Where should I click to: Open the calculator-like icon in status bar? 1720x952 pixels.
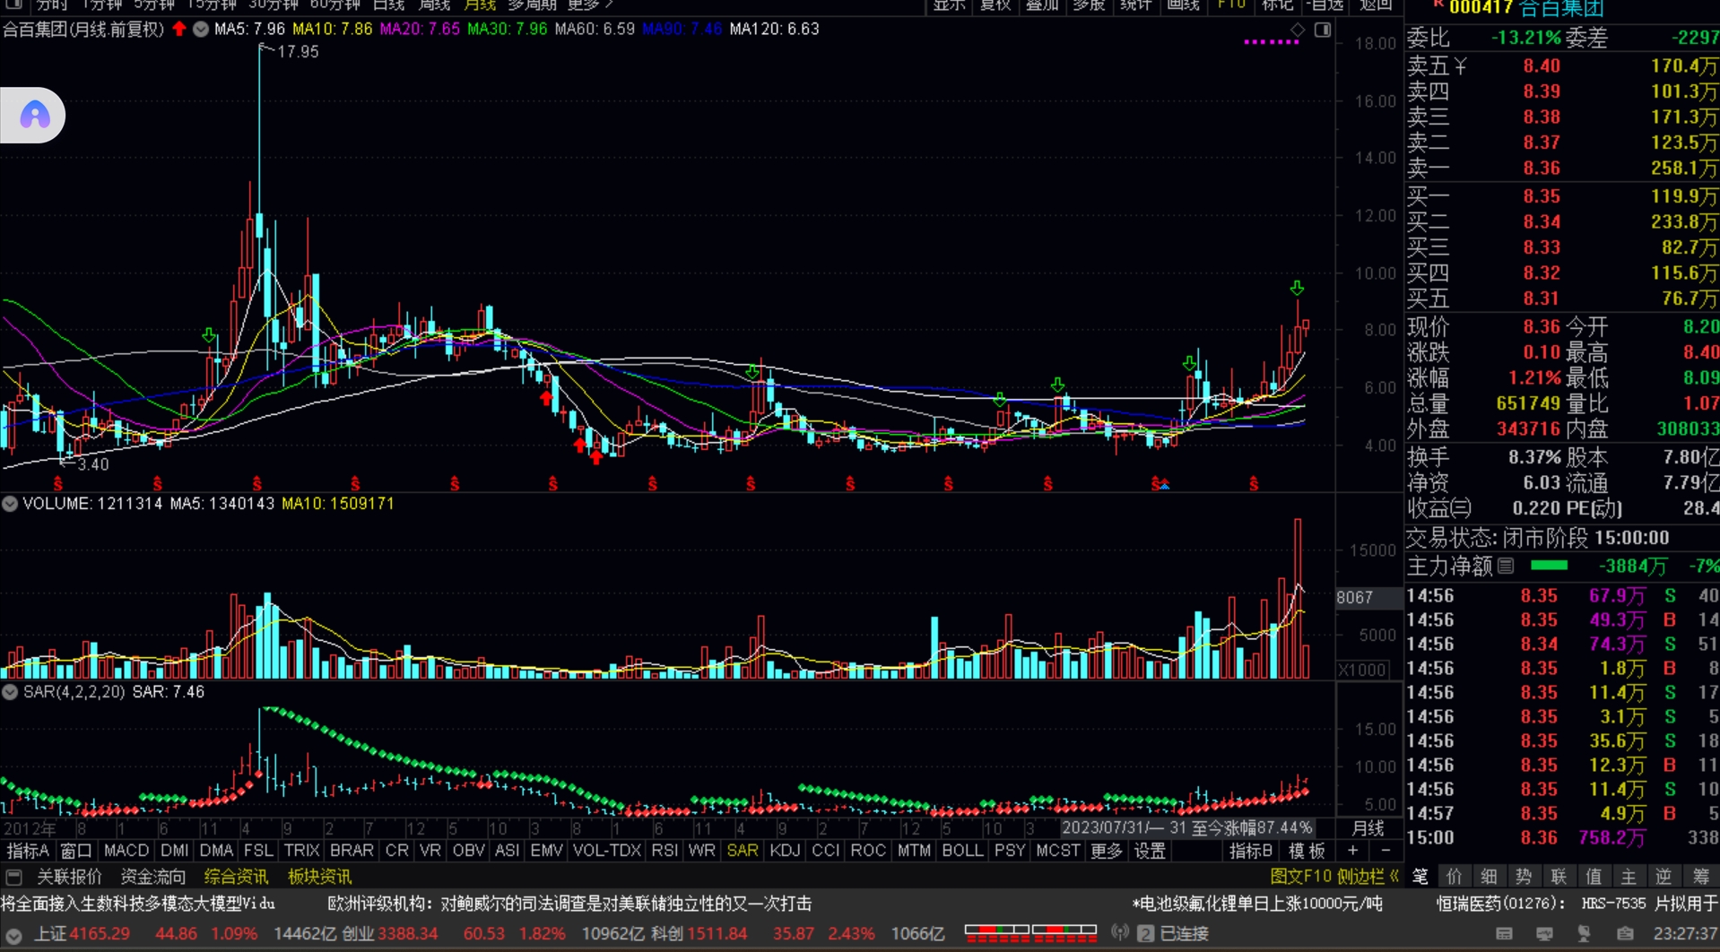click(x=1505, y=934)
